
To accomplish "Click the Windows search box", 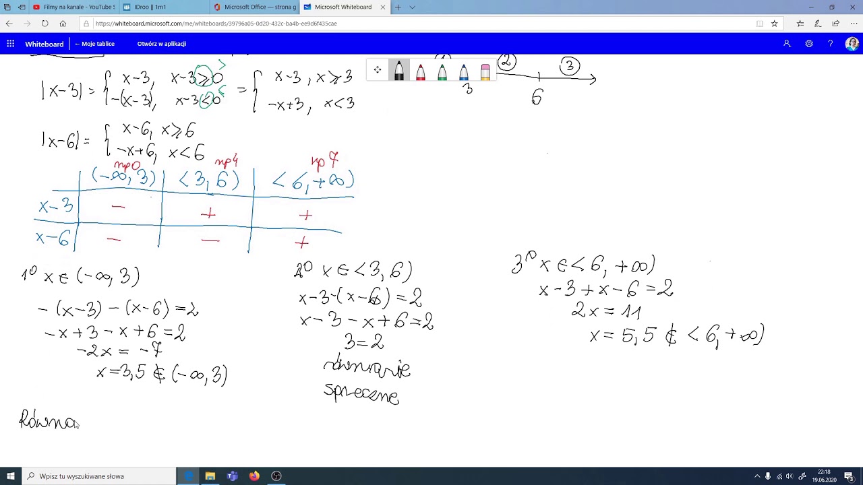I will coord(99,476).
